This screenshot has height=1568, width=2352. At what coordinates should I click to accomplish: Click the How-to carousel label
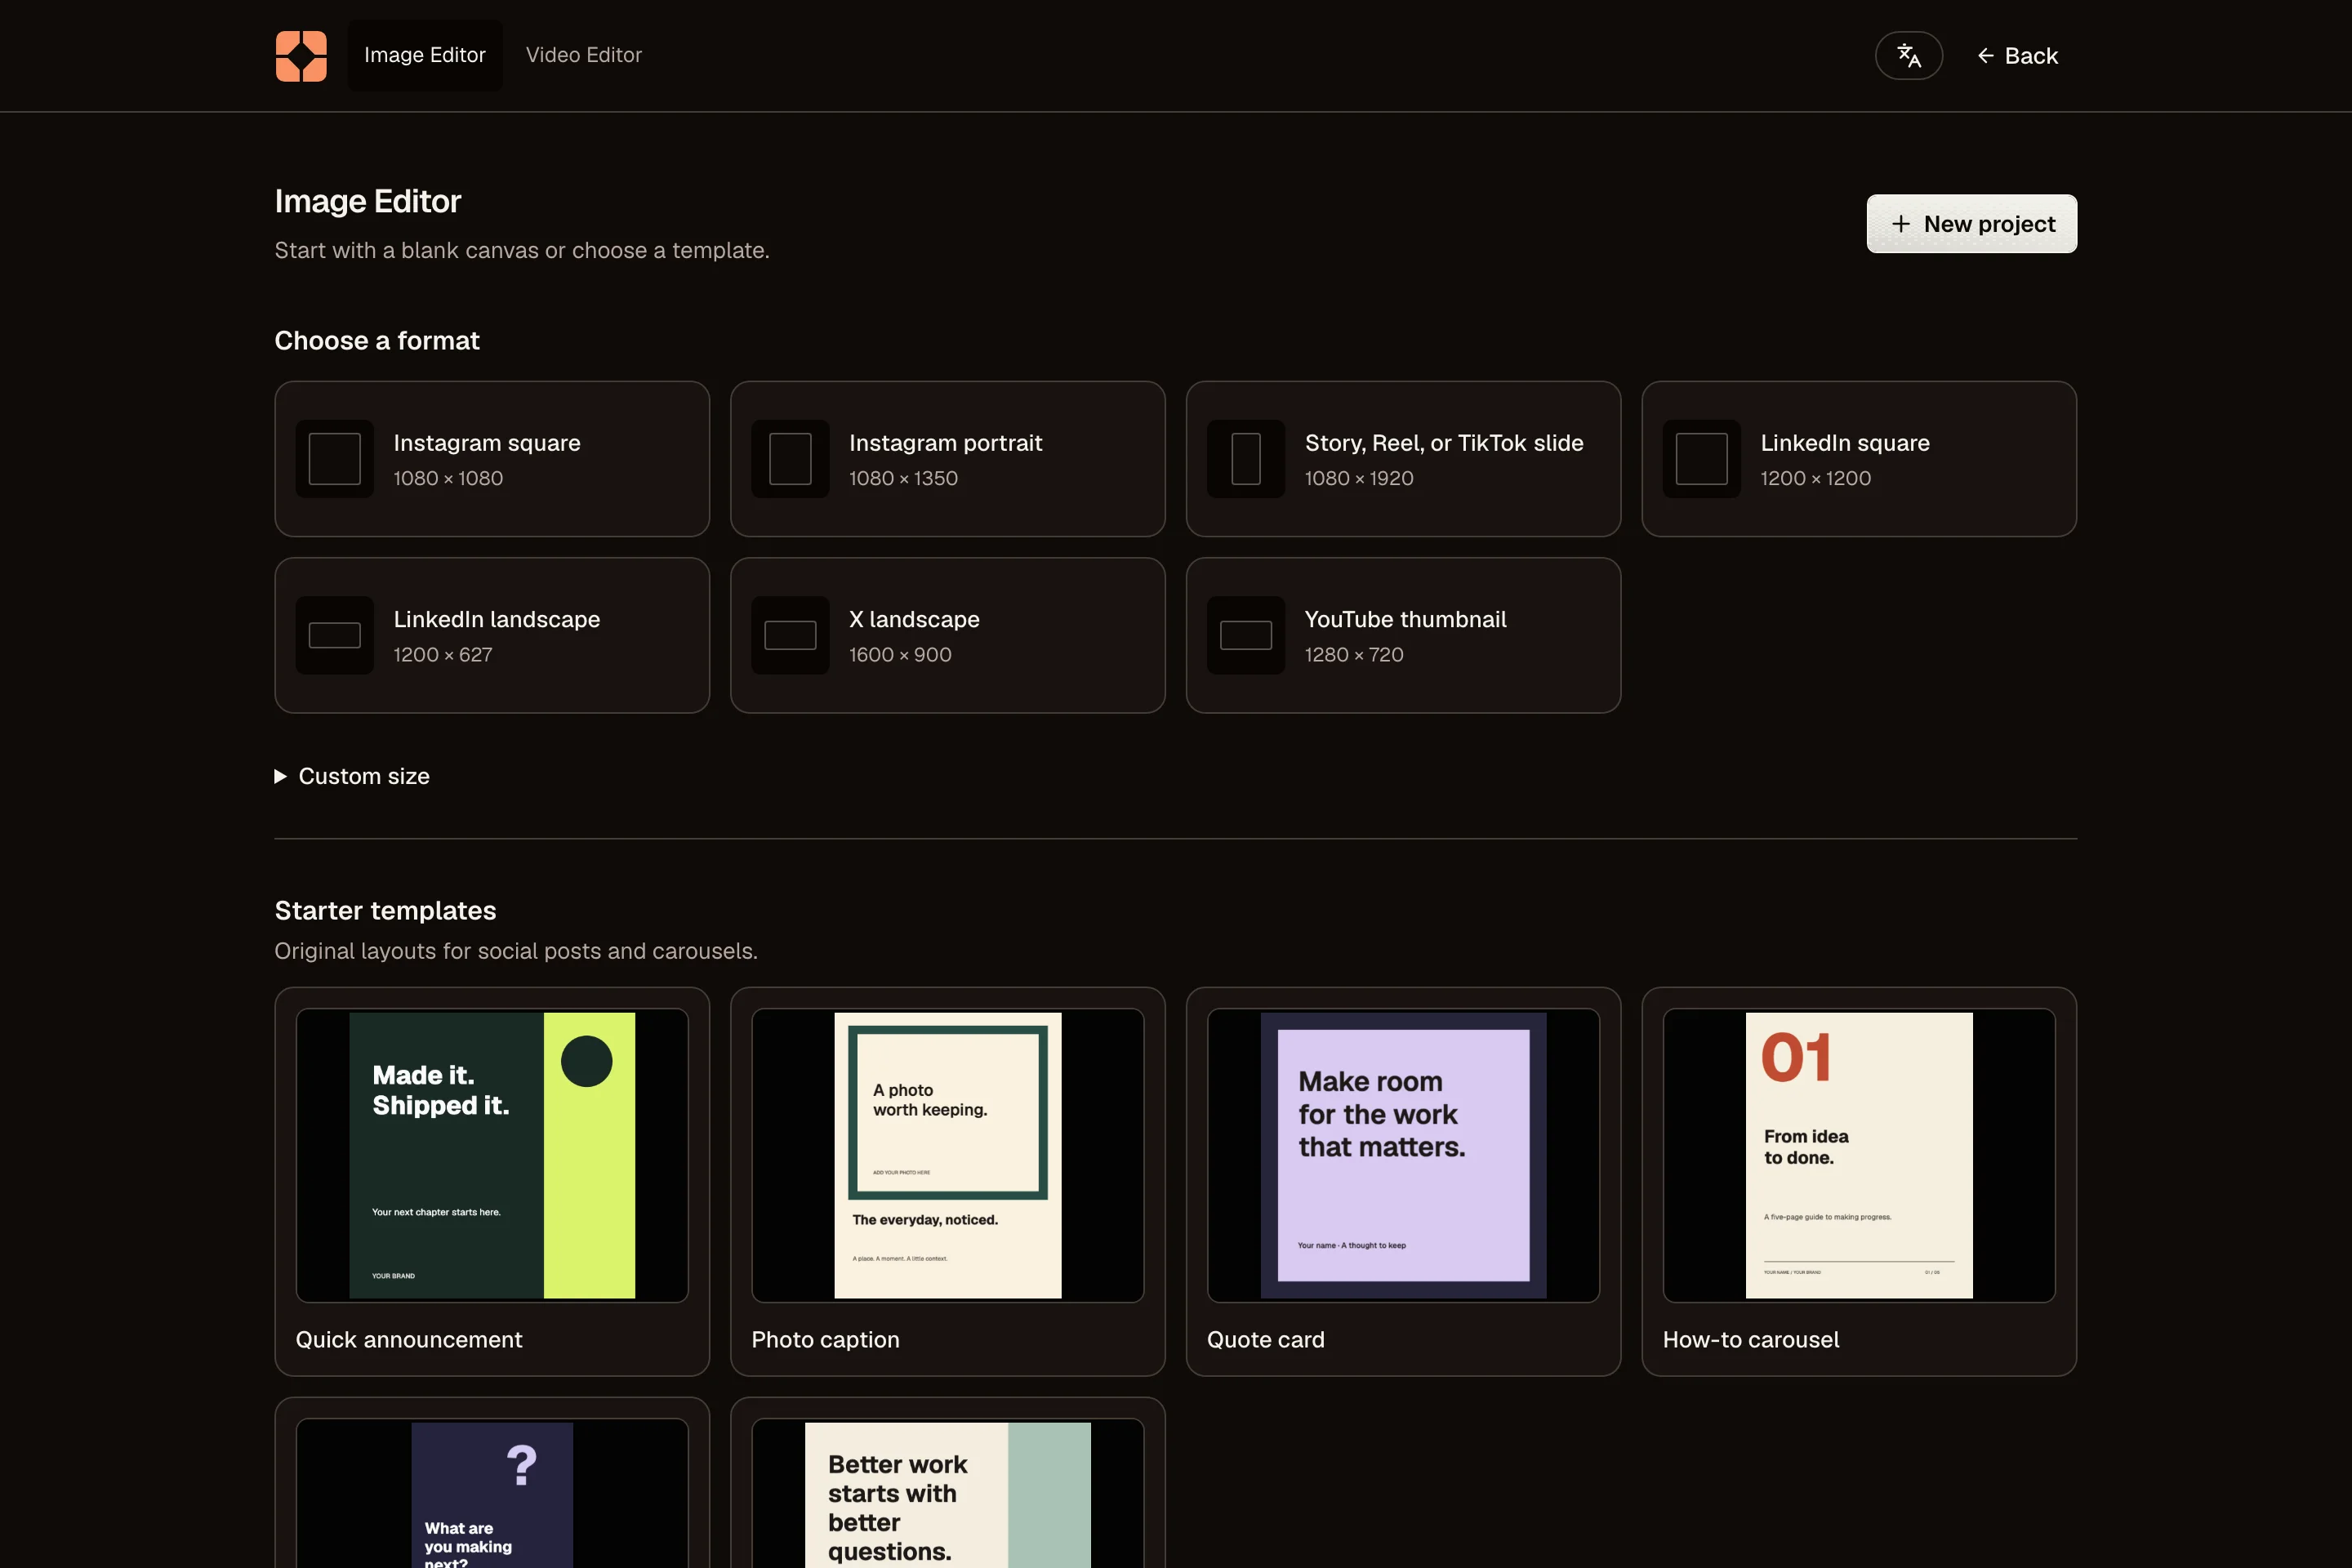coord(1751,1340)
